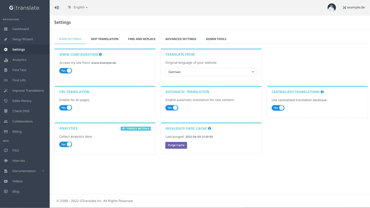Switch to the Main Settings tab
This screenshot has width=370, height=208.
coord(70,39)
